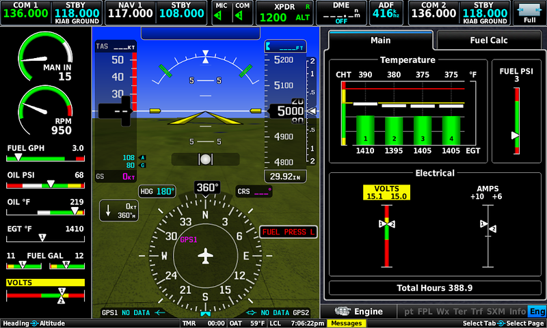Image resolution: width=547 pixels, height=328 pixels.
Task: Select NAV 1 active frequency 117.000
Action: (130, 13)
